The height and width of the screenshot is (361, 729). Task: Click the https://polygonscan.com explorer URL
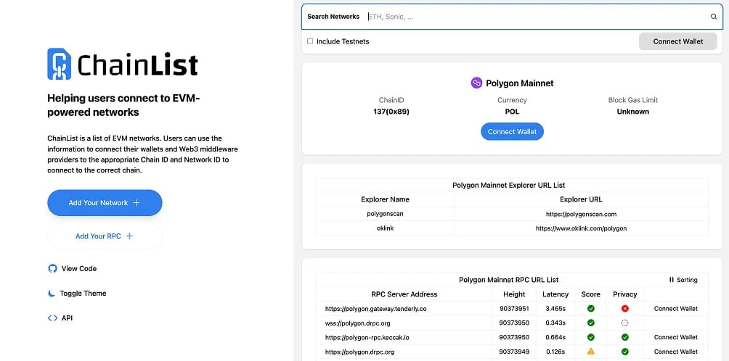(581, 215)
